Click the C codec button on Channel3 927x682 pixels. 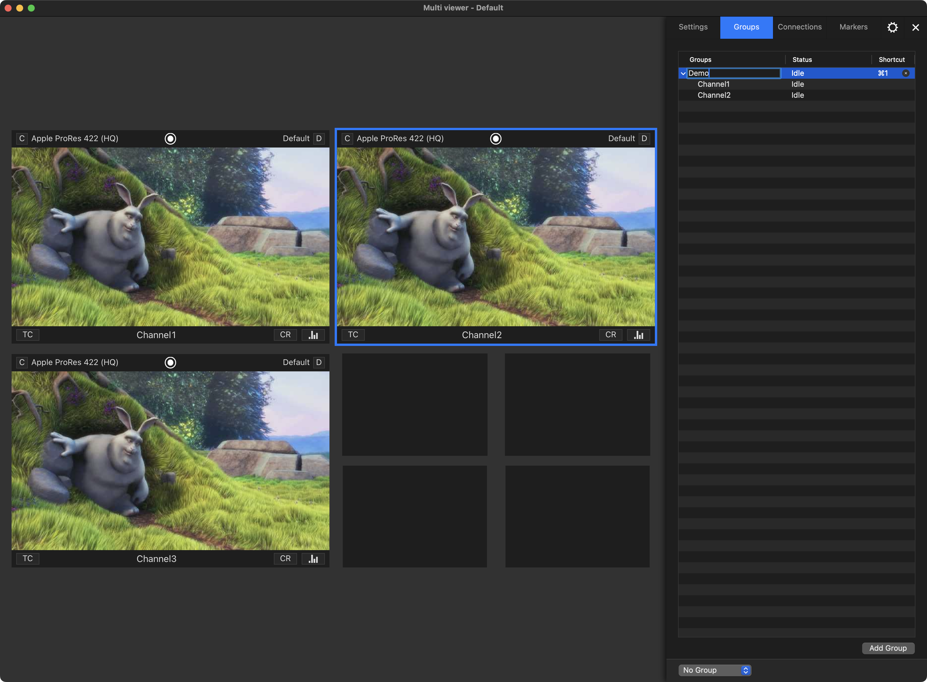point(22,362)
